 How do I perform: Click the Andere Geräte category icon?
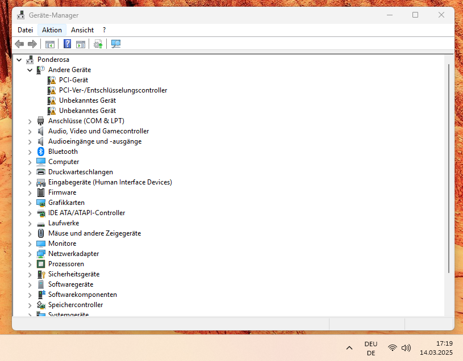(40, 70)
